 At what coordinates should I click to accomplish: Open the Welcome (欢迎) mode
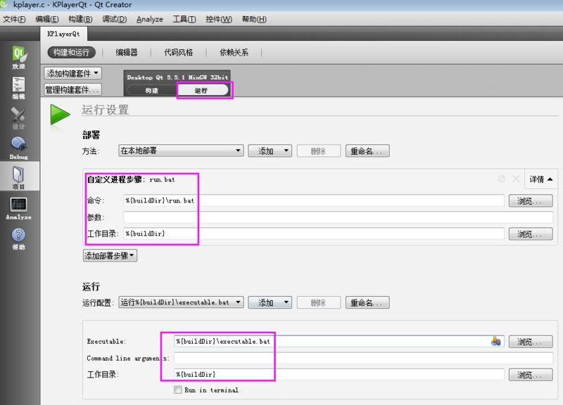[x=19, y=58]
